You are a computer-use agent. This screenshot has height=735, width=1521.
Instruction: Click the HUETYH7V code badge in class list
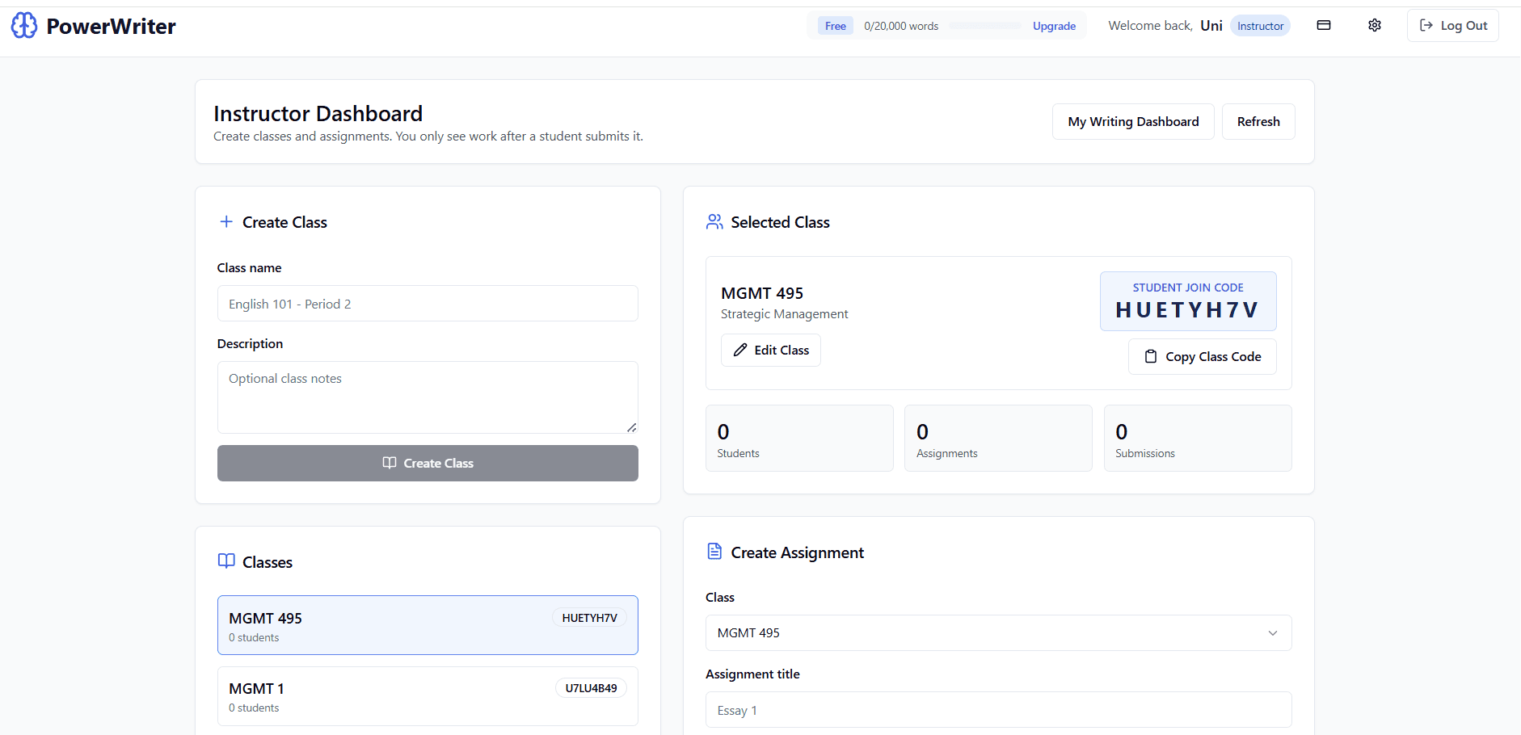point(589,618)
